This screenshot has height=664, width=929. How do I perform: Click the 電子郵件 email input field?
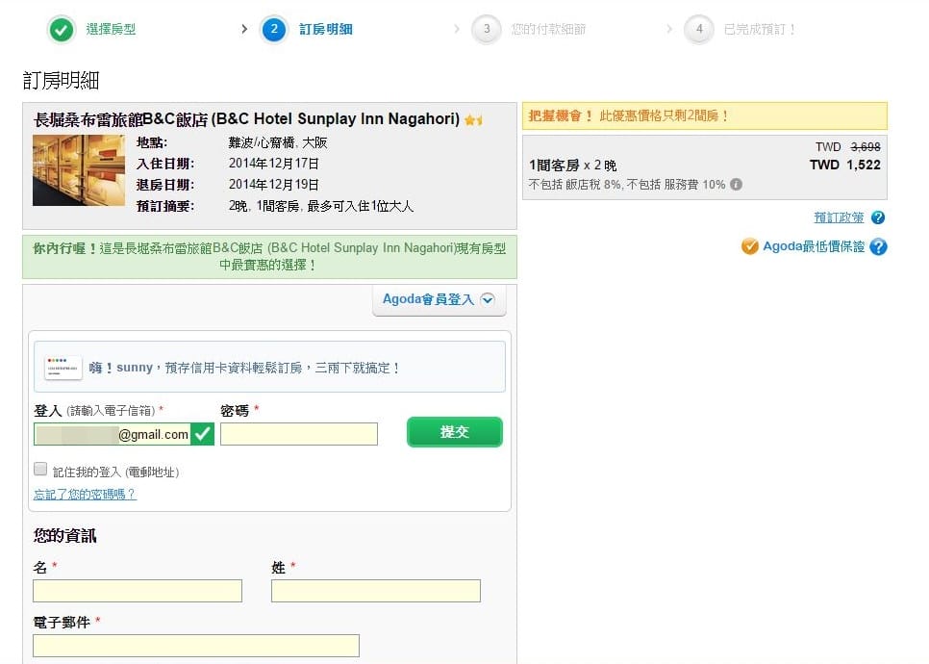point(196,646)
